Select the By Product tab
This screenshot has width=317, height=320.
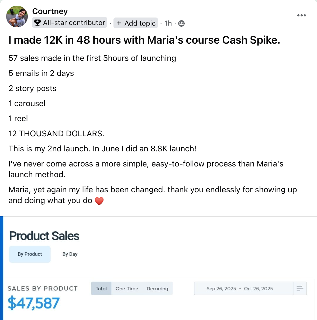pos(30,254)
